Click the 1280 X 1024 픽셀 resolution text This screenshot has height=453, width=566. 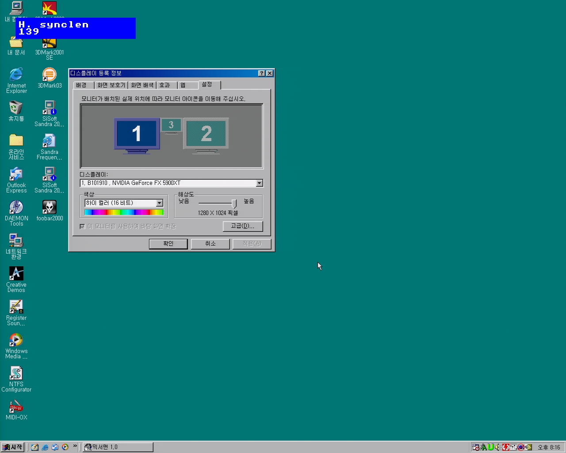tap(218, 213)
